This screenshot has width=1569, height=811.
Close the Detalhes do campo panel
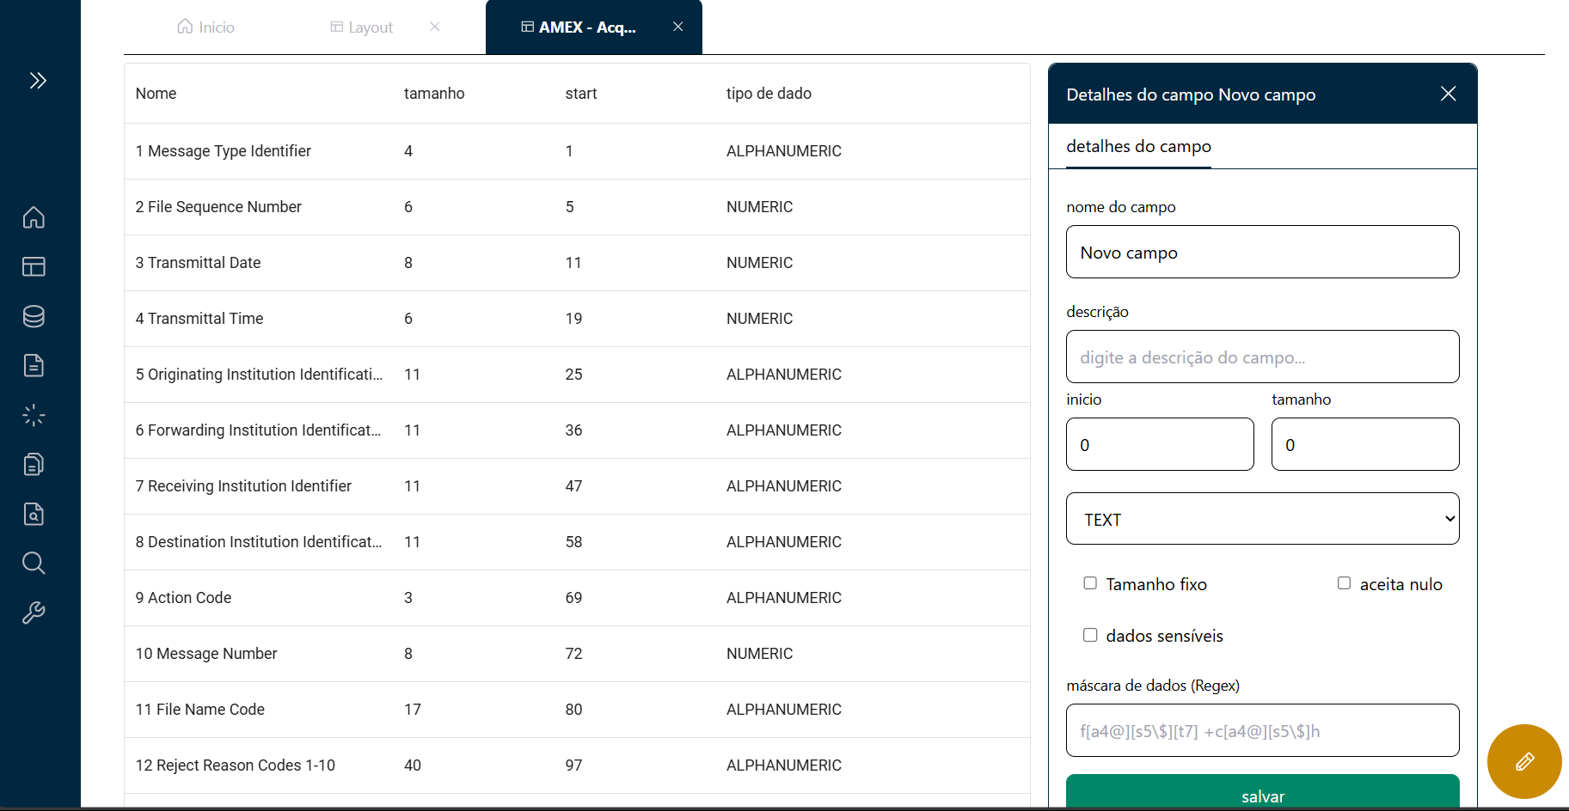pyautogui.click(x=1448, y=94)
